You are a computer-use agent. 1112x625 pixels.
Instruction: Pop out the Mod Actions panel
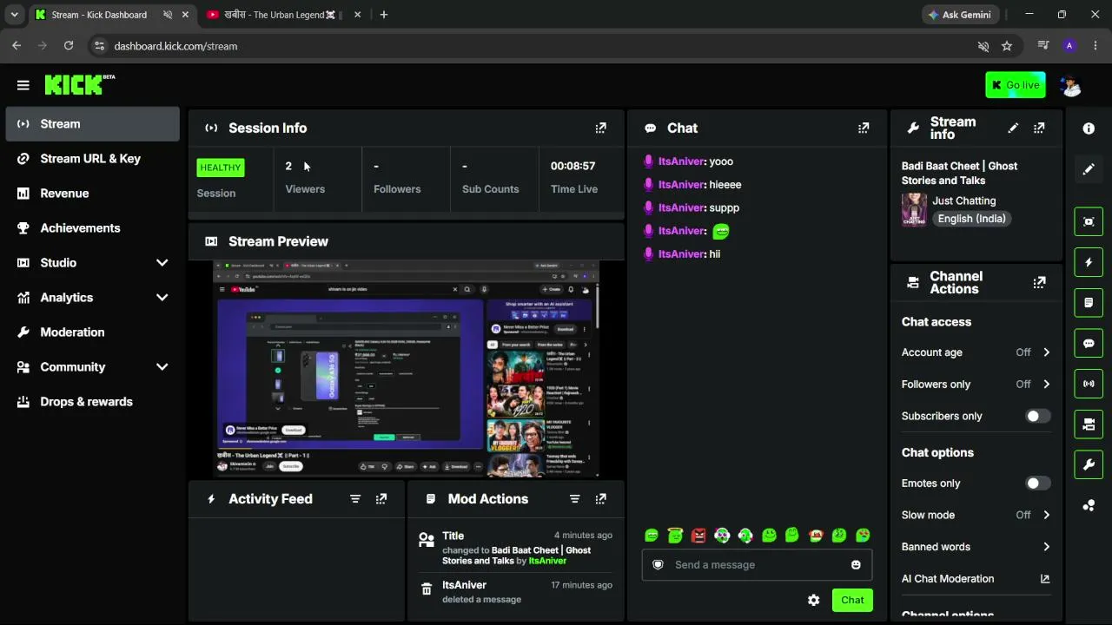[600, 499]
